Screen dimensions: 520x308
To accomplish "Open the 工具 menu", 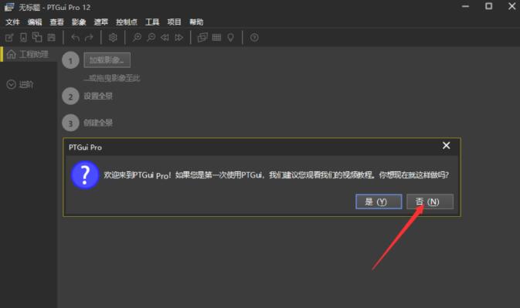I will click(x=152, y=22).
